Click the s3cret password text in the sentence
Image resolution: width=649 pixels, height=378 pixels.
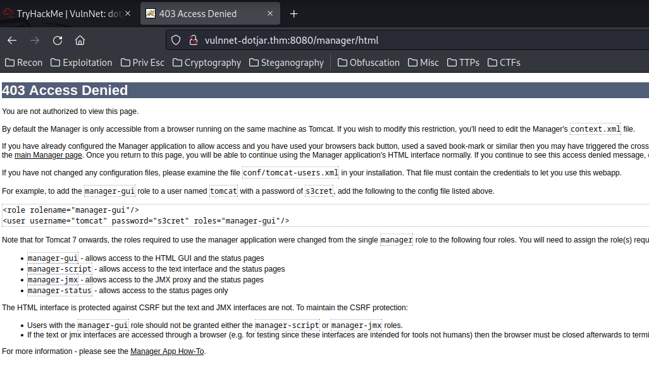click(x=319, y=191)
